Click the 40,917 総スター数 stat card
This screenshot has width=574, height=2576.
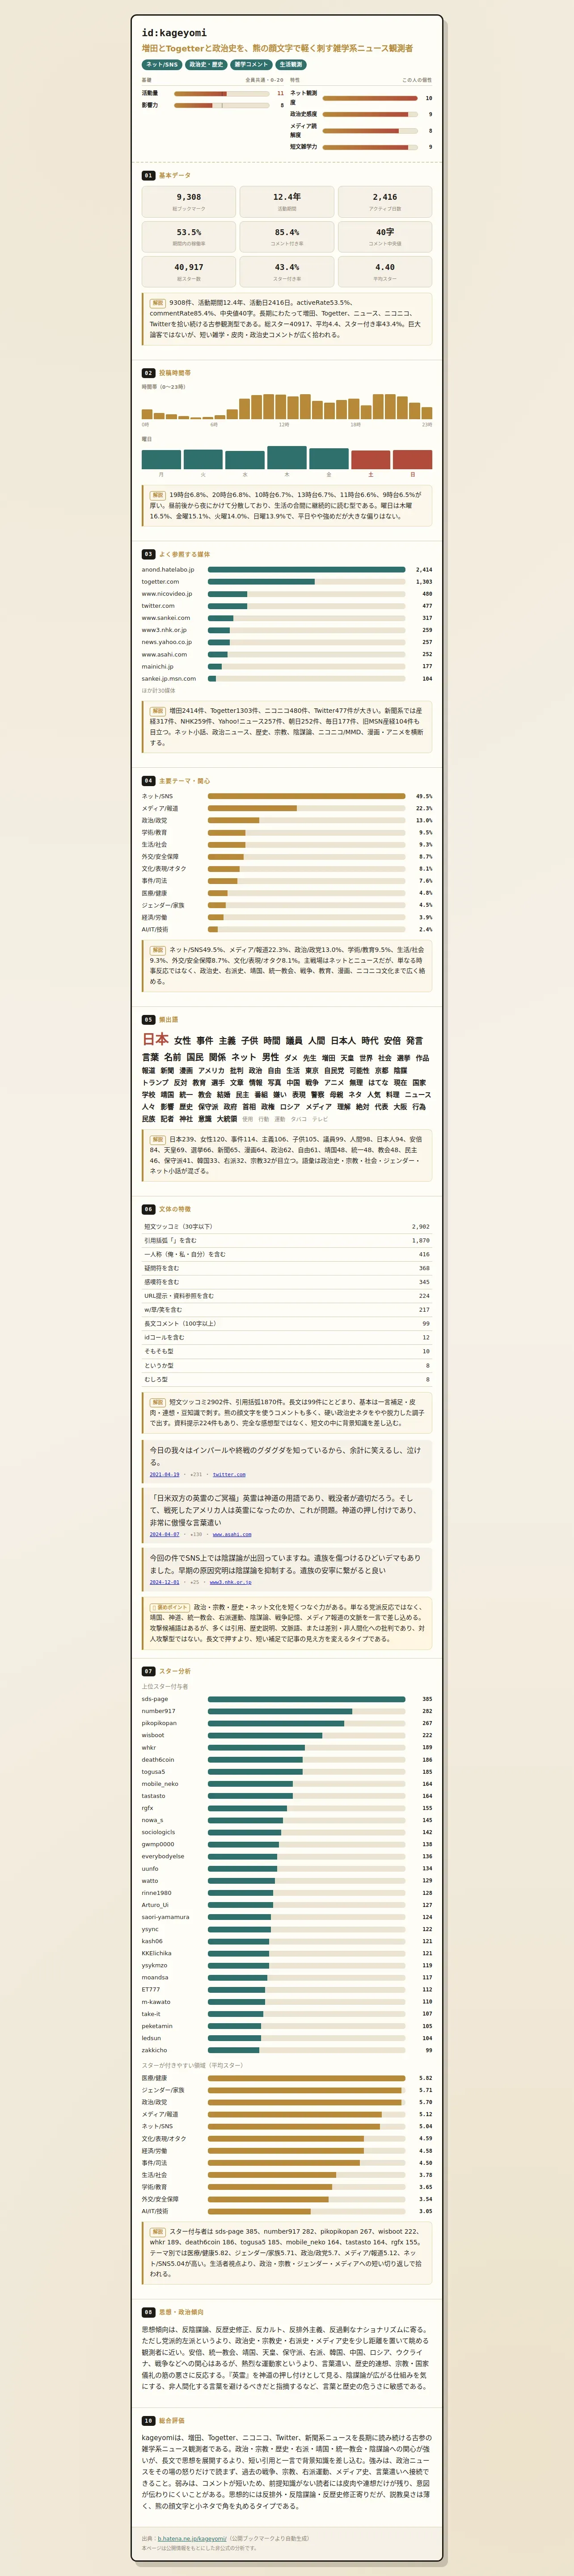click(189, 272)
